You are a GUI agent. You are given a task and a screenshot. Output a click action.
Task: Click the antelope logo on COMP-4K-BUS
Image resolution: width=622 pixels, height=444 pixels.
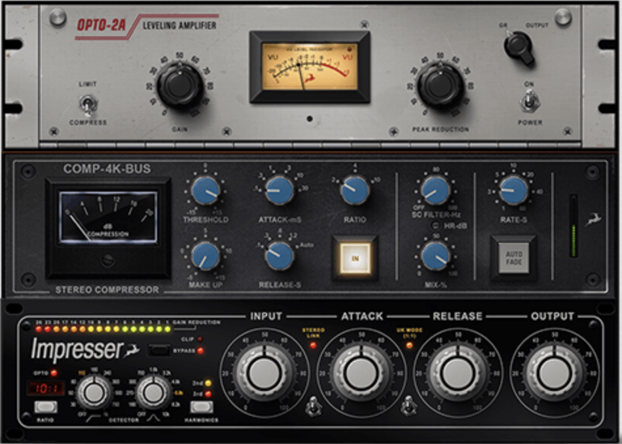coord(595,219)
